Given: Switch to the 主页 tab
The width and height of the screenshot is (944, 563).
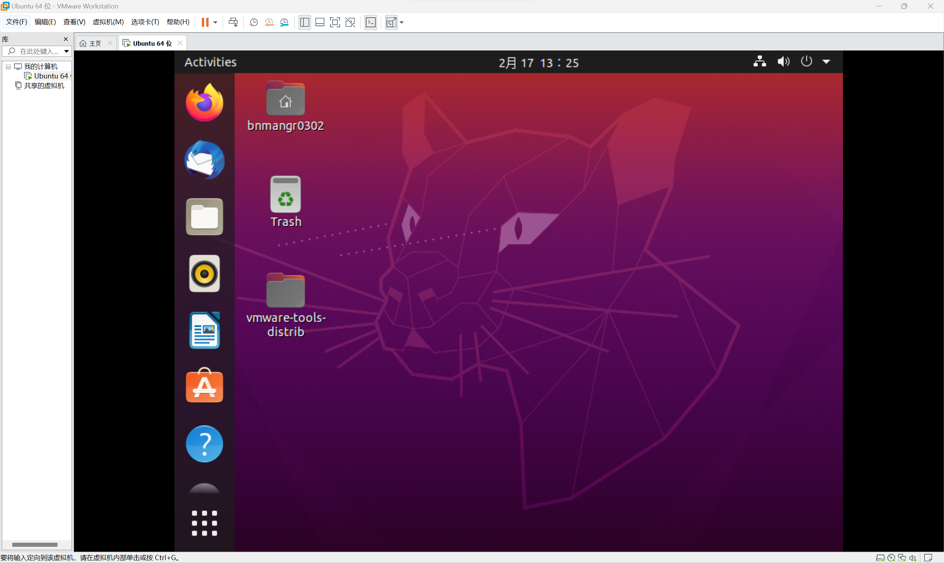Looking at the screenshot, I should point(95,43).
